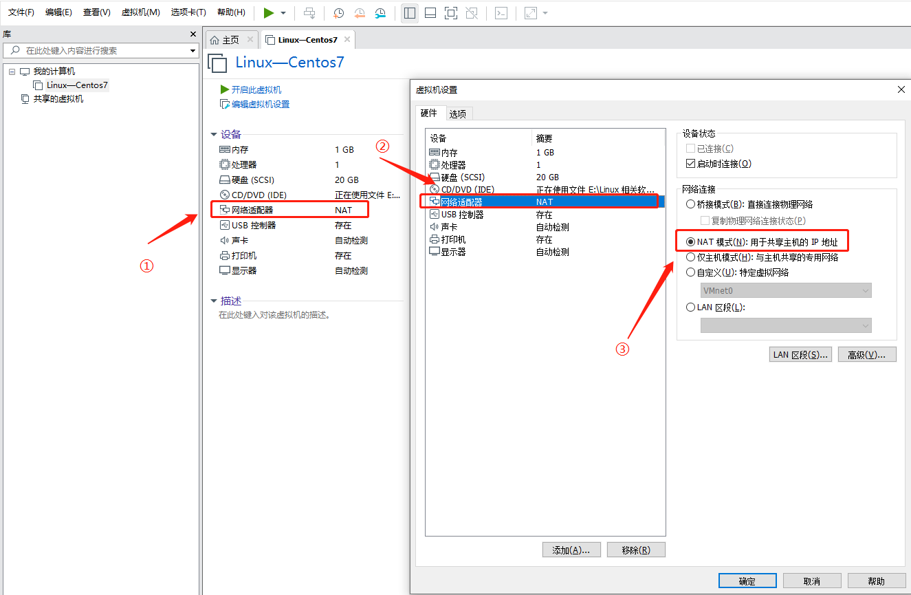Select 显示器 row in settings hardware list

pos(545,252)
